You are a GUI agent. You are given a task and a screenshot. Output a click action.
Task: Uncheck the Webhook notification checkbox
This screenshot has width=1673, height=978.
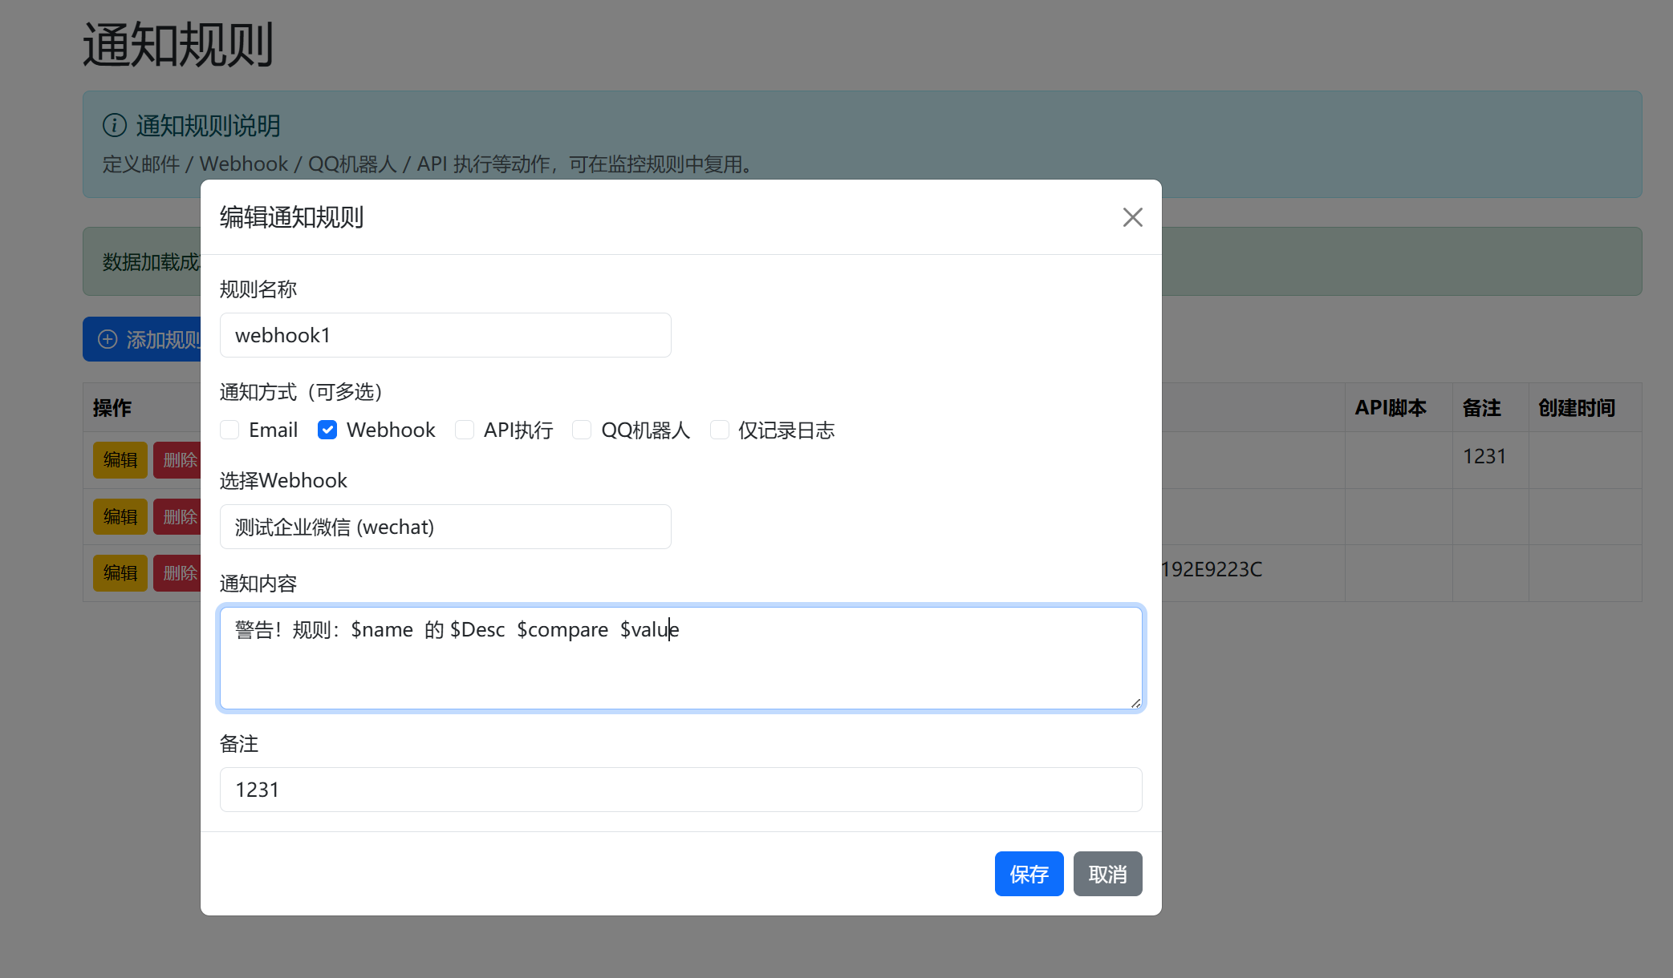[x=327, y=430]
